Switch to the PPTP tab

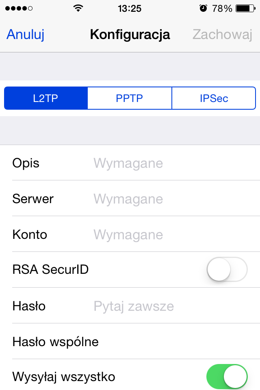click(130, 98)
